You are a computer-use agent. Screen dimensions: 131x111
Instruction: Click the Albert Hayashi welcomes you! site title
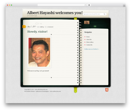click(x=55, y=13)
